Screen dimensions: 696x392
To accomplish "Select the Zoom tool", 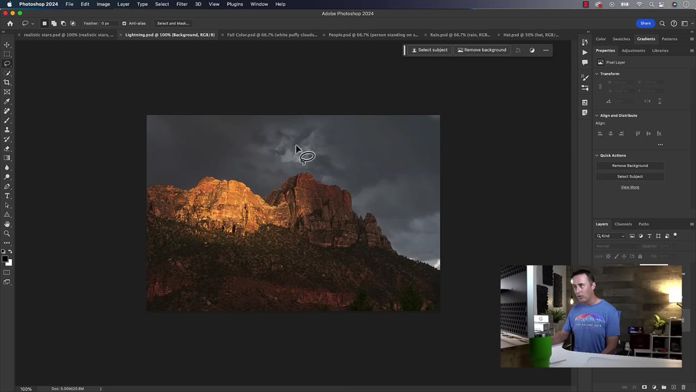I will [x=7, y=233].
